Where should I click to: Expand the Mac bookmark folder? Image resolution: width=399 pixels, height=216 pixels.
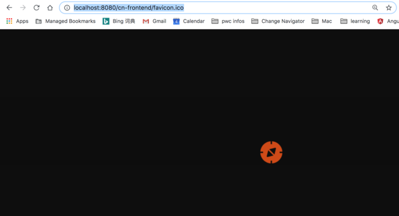pyautogui.click(x=321, y=21)
